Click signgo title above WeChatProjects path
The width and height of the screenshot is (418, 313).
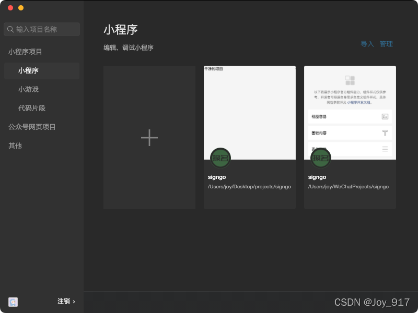click(x=317, y=177)
